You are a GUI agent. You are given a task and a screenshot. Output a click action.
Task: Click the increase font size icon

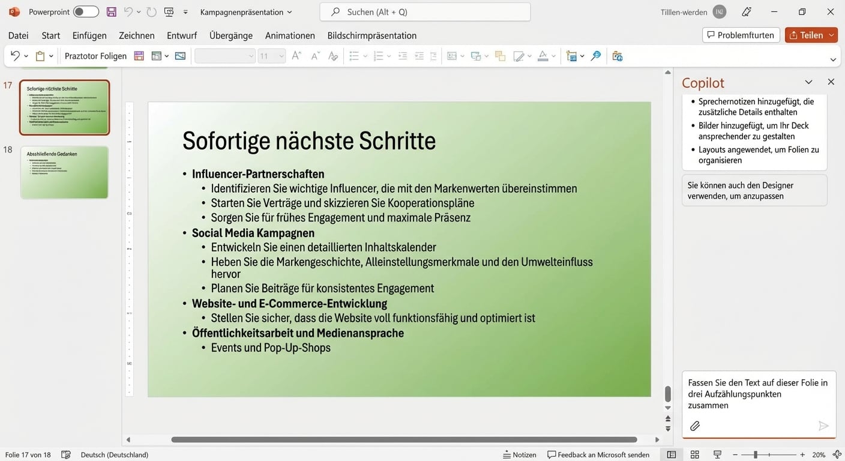(296, 55)
